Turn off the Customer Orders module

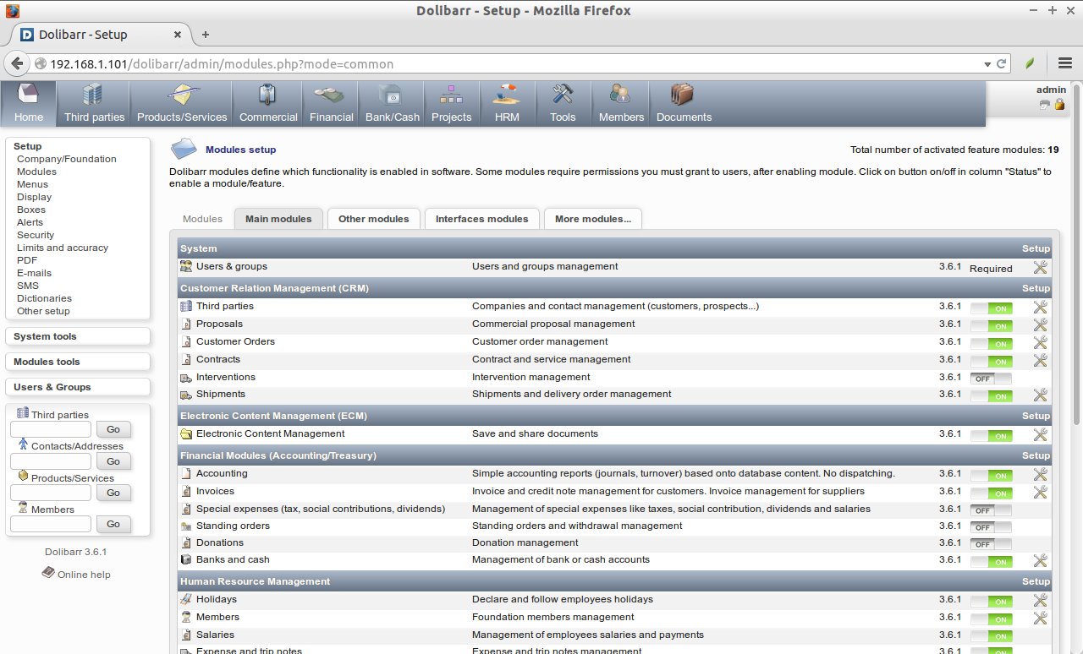[x=991, y=344]
